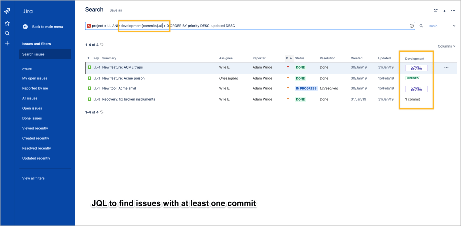Click issue type icon for LL-5
The width and height of the screenshot is (461, 226).
pos(89,99)
